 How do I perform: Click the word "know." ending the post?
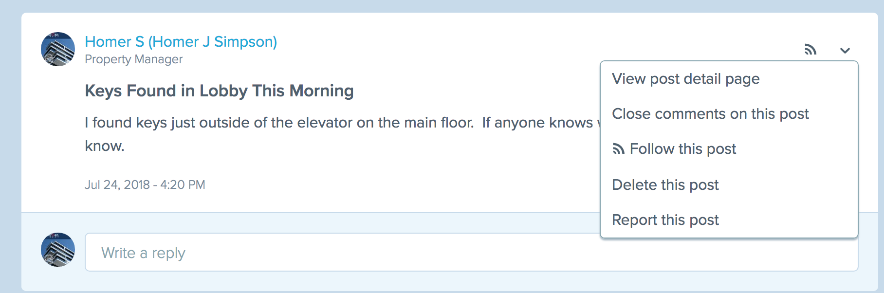pos(105,146)
